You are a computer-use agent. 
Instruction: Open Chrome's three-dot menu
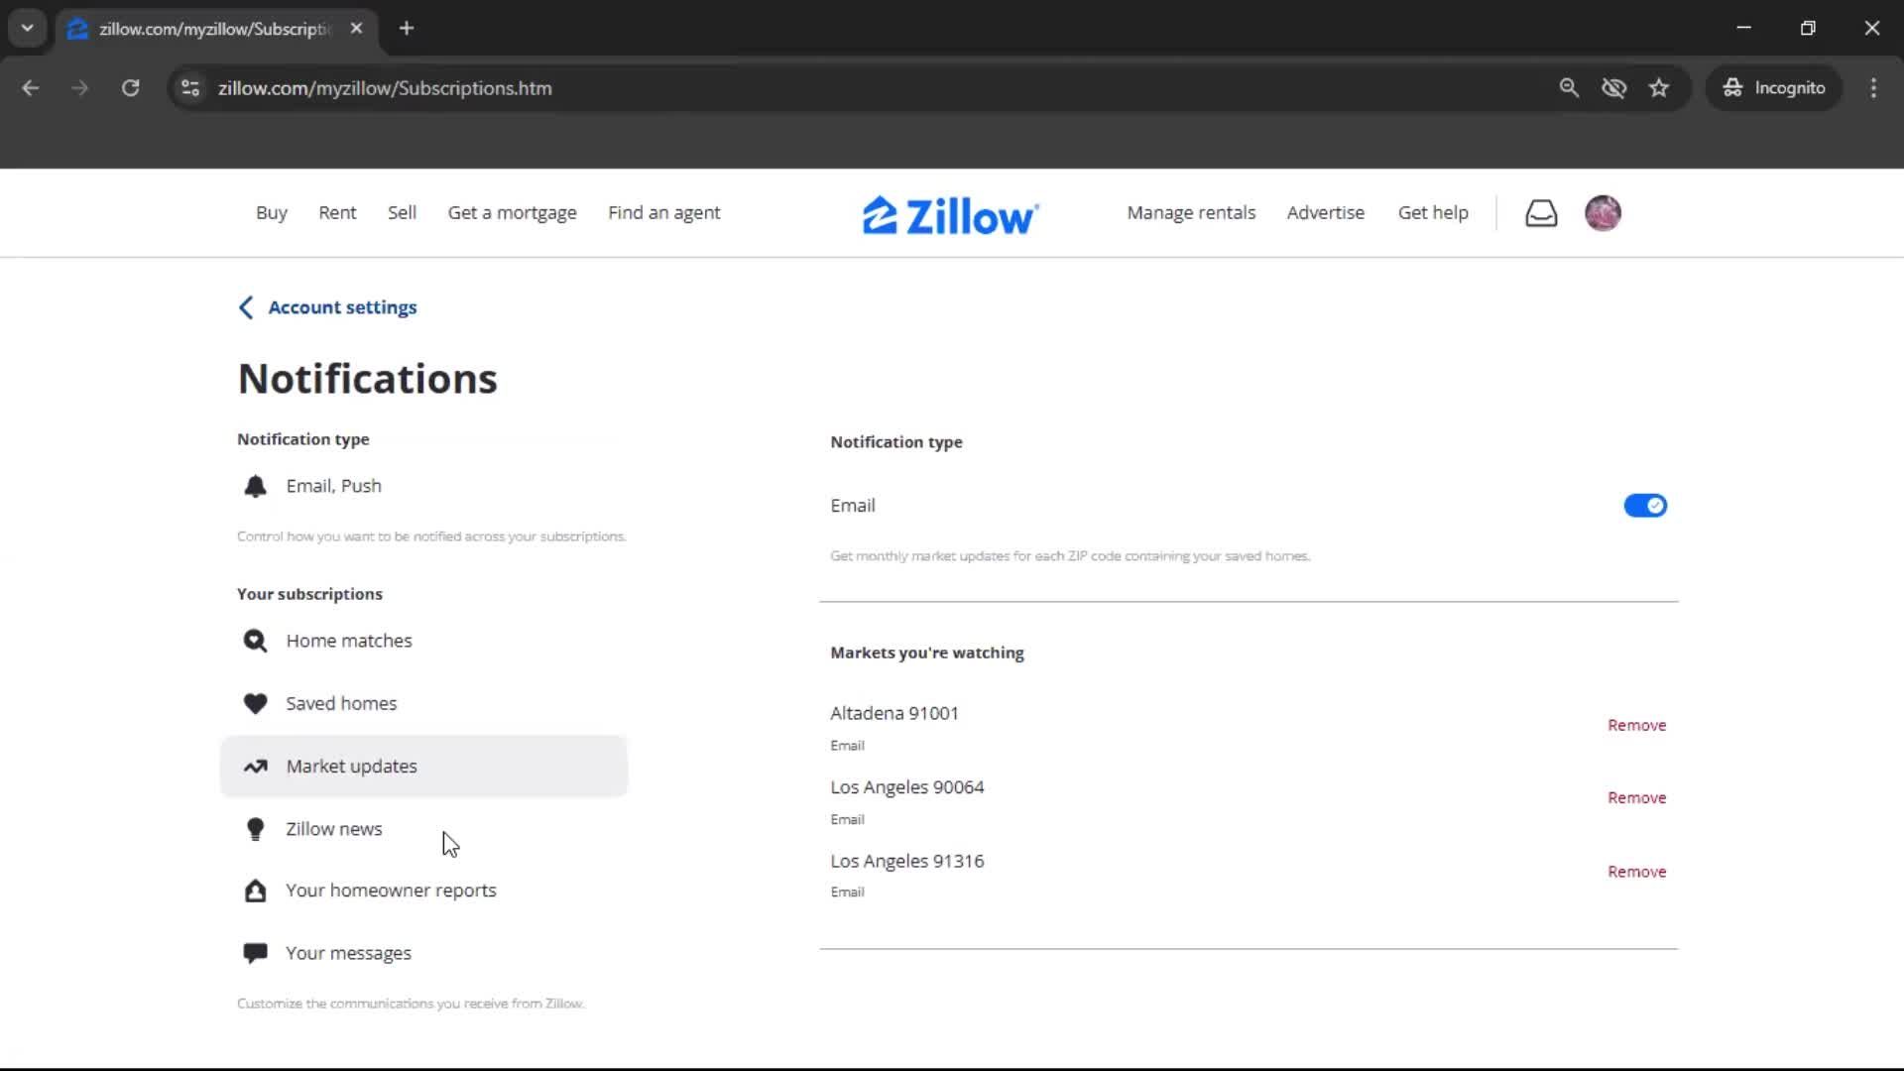(x=1872, y=88)
